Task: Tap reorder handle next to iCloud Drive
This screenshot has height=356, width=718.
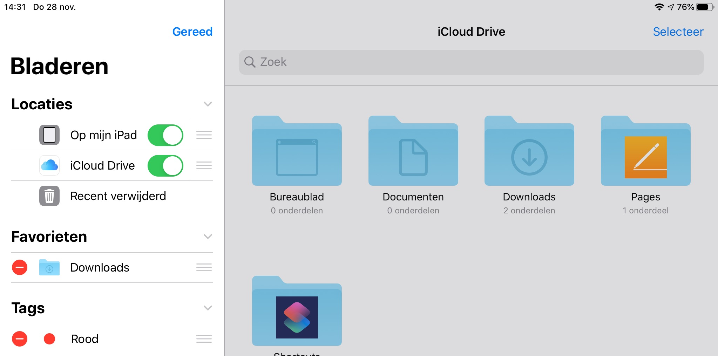Action: (x=204, y=165)
